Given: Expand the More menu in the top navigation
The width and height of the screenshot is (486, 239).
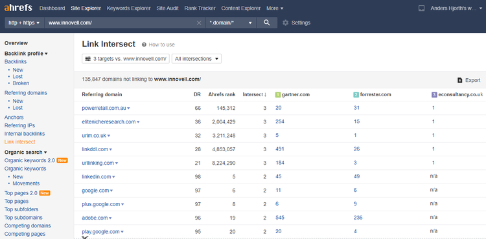Looking at the screenshot, I should pyautogui.click(x=275, y=8).
